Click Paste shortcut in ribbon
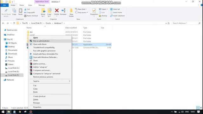Viewport: 203px width, 114px height. coord(31,16)
